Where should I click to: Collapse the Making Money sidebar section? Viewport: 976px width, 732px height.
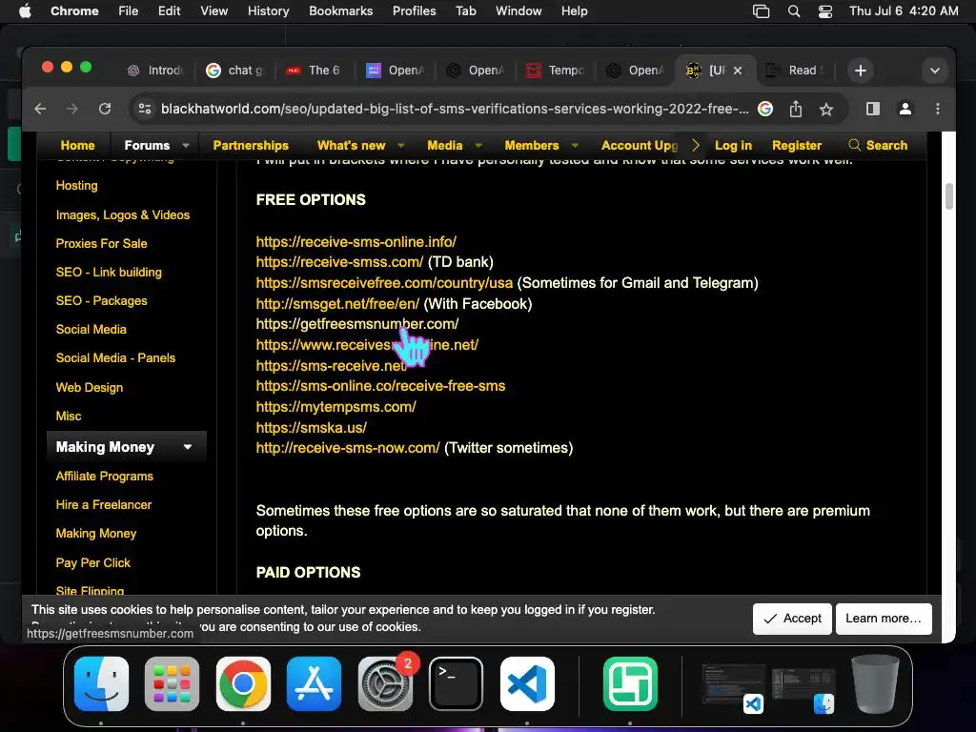[x=188, y=447]
